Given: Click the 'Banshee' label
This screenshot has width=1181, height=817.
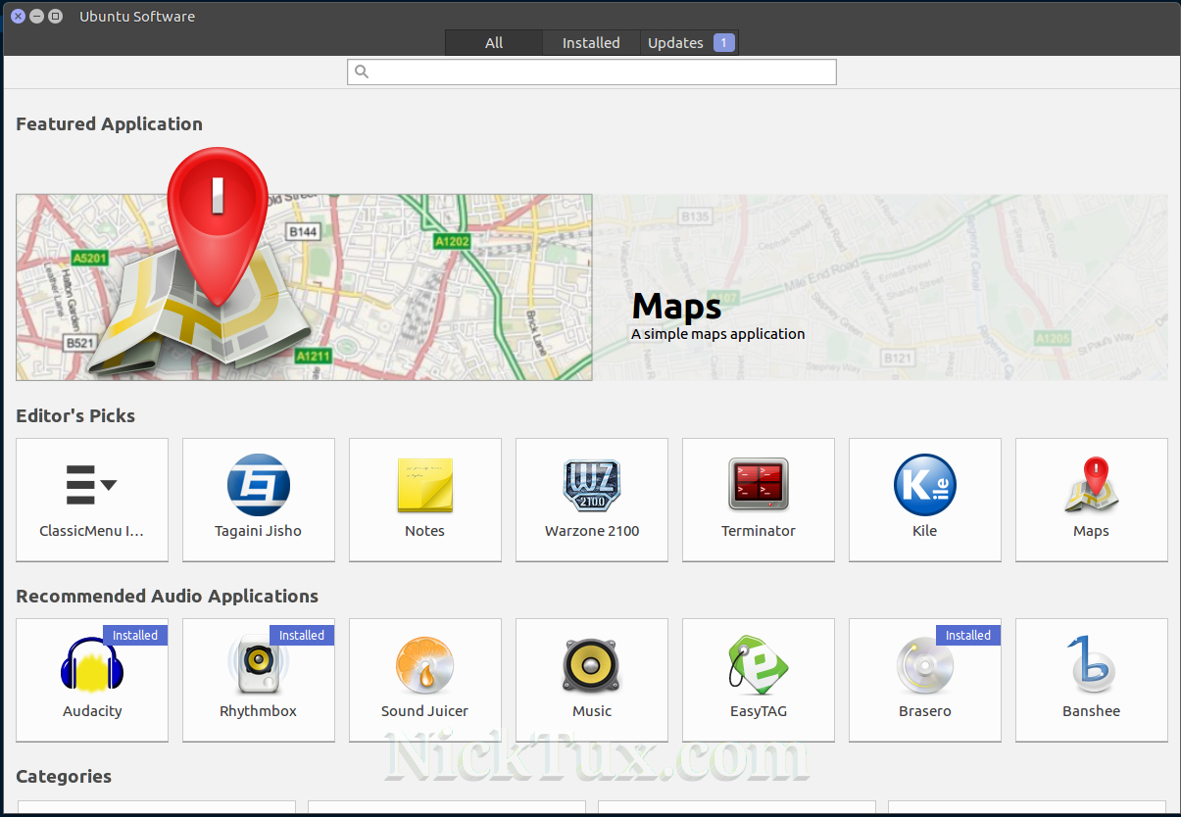Looking at the screenshot, I should tap(1092, 711).
